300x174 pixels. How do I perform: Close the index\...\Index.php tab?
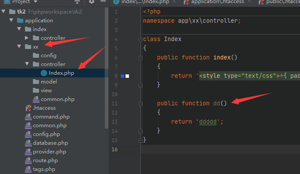coord(174,1)
